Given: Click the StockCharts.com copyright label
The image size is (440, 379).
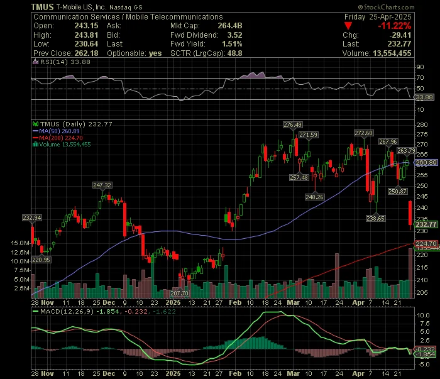Looking at the screenshot, I should tap(386, 8).
